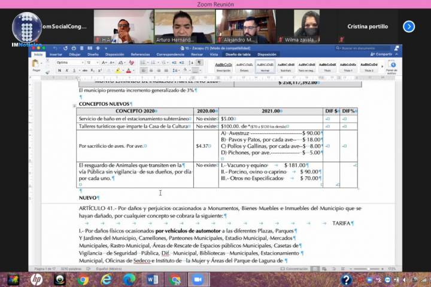Center align the text
Screen dimensions: 431x287
tap(151, 71)
